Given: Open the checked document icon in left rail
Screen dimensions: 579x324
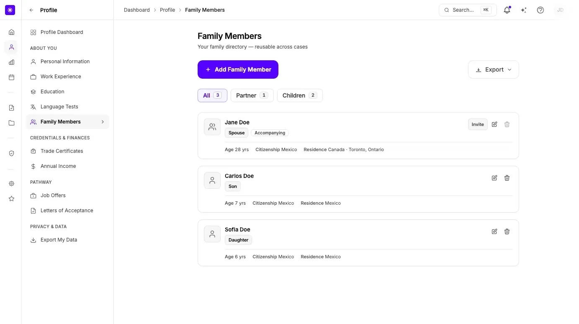Looking at the screenshot, I should click(x=11, y=108).
